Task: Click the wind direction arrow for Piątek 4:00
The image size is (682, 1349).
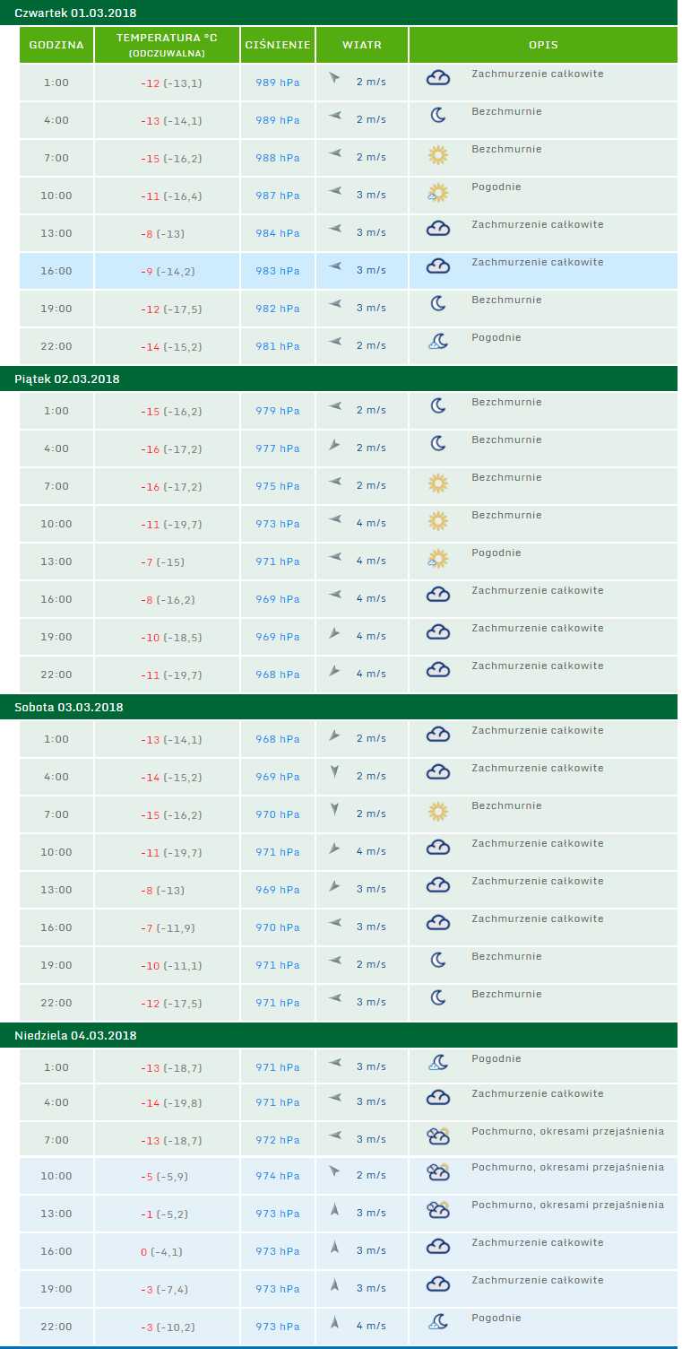Action: click(x=335, y=445)
